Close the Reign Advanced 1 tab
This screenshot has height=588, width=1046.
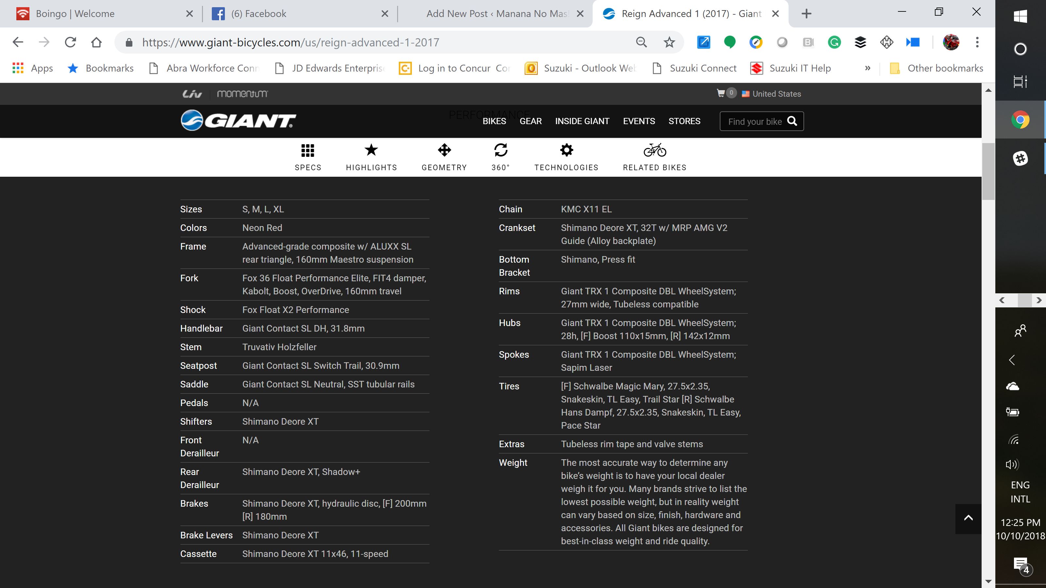[x=775, y=14]
